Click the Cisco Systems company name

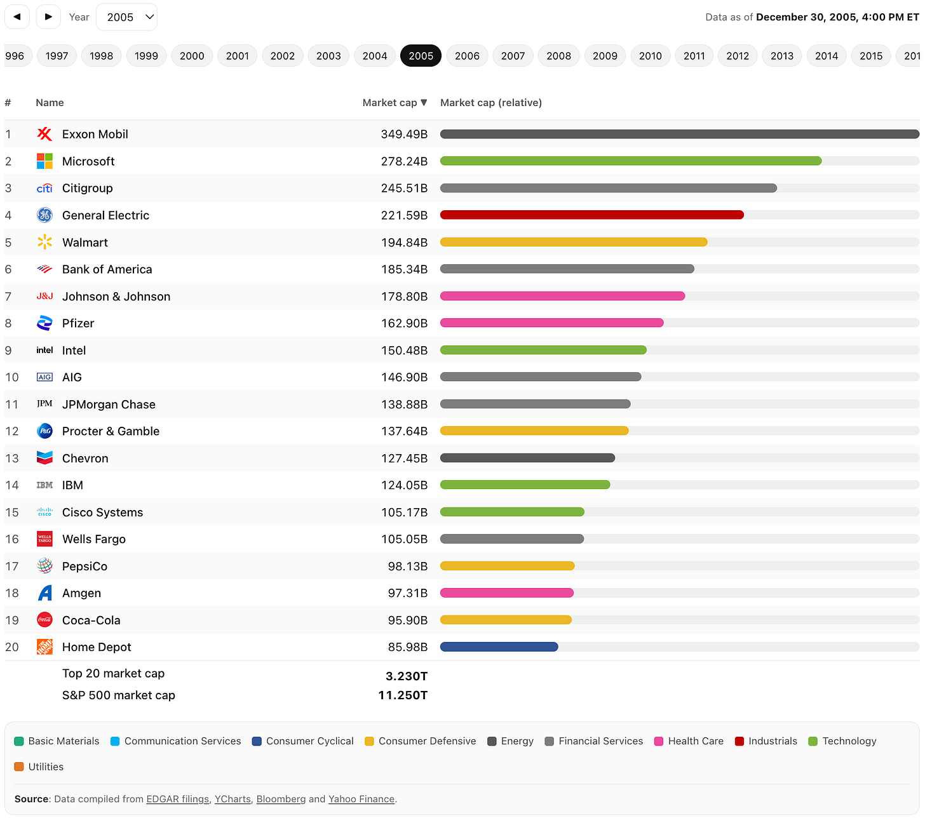[x=102, y=513]
